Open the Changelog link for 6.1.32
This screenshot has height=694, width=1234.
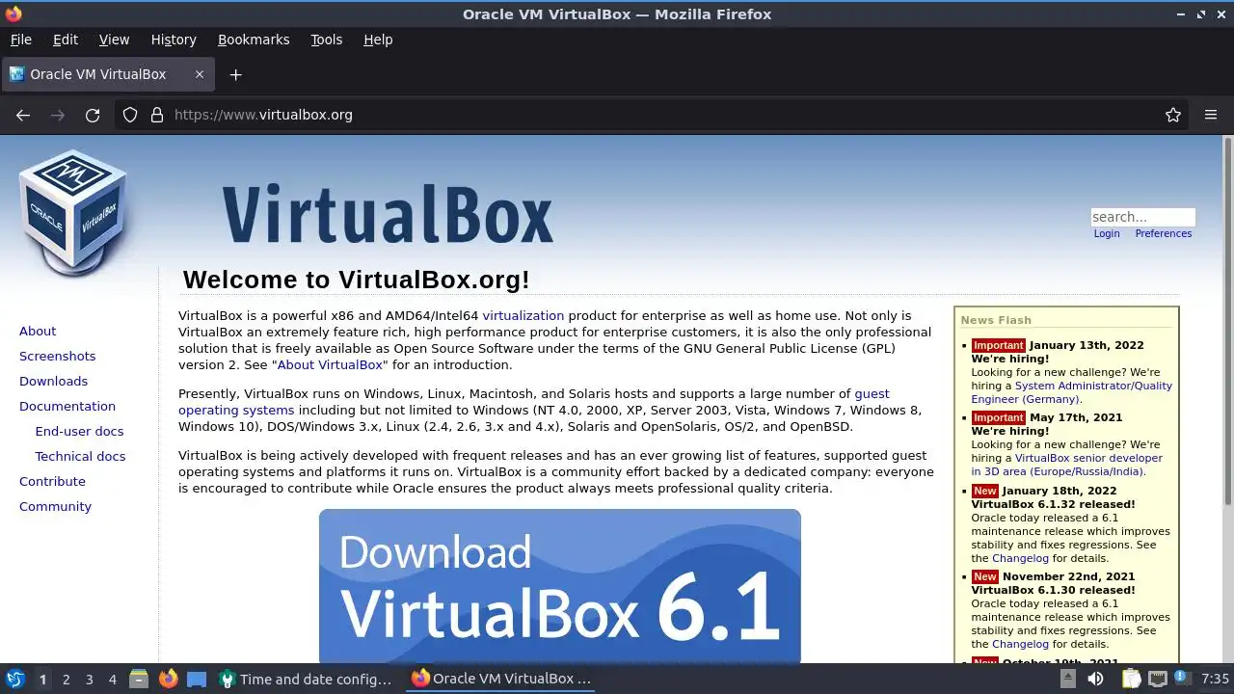[x=1019, y=558]
